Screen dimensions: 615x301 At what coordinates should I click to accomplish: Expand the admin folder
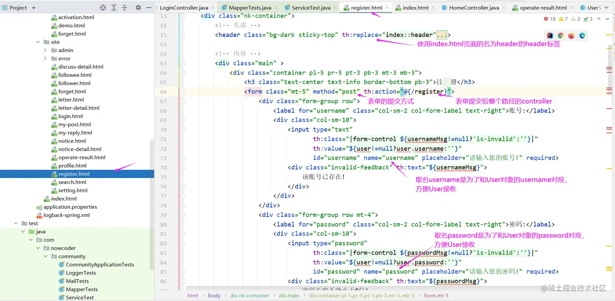[45, 50]
